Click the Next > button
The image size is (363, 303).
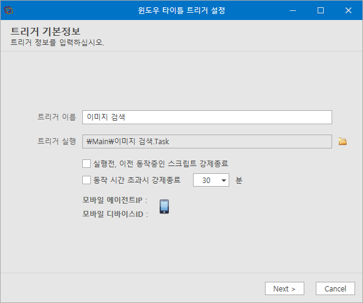pyautogui.click(x=284, y=288)
